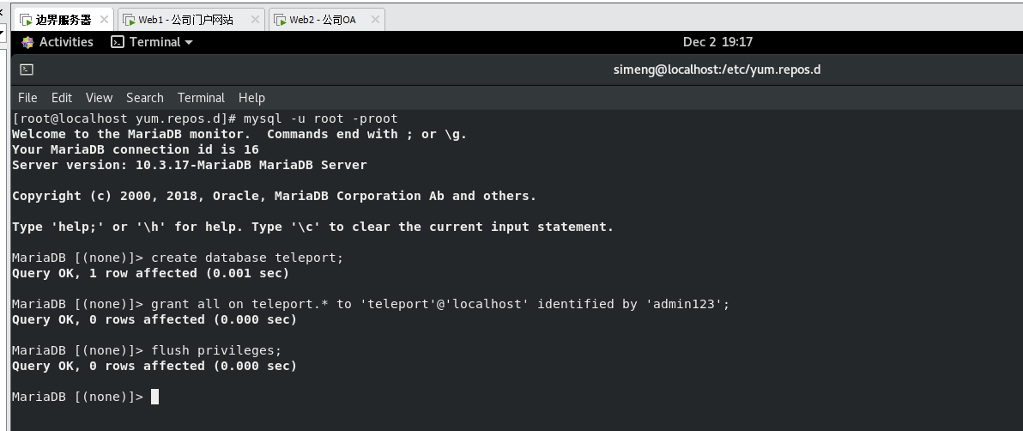Close the Web1 - 公司门户网站 tab
Screen dimensions: 1023x431
(255, 20)
